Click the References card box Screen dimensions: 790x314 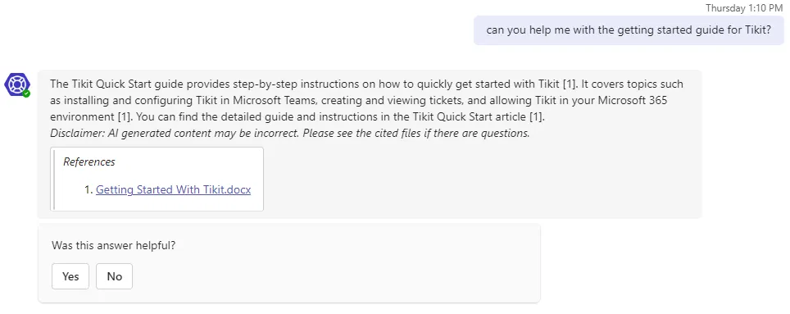[x=157, y=179]
